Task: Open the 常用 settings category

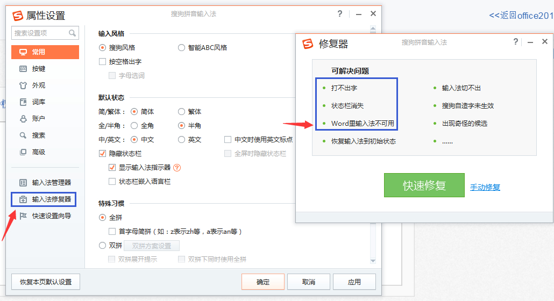Action: [x=45, y=52]
